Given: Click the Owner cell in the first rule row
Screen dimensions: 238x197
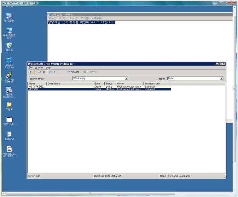Looking at the screenshot, I should (x=129, y=87).
